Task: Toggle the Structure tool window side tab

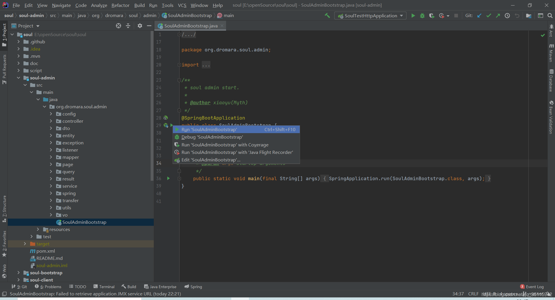Action: [x=4, y=209]
